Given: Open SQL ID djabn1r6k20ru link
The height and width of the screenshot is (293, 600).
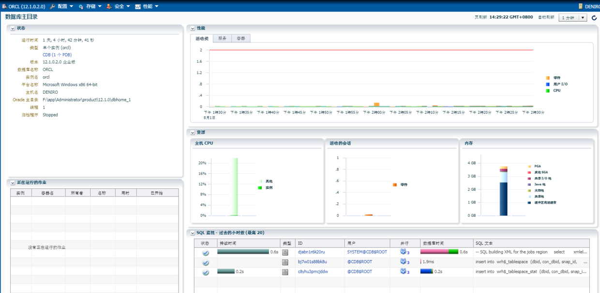Looking at the screenshot, I should [x=311, y=252].
